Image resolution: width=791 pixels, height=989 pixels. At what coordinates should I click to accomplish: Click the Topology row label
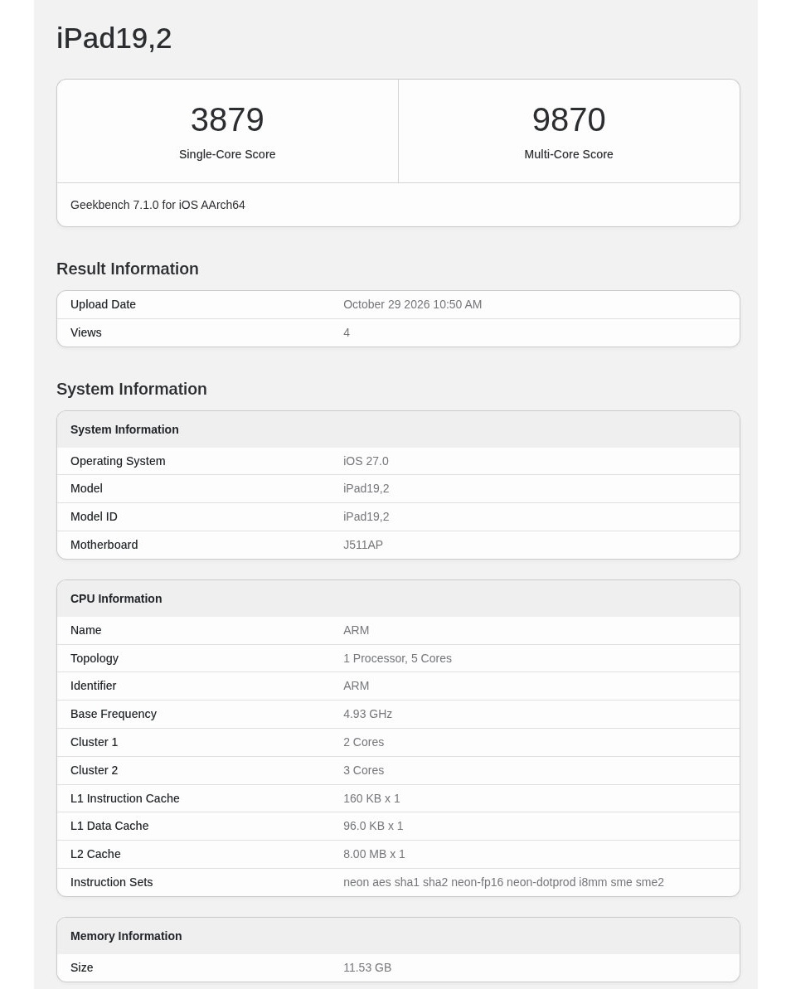(x=95, y=658)
